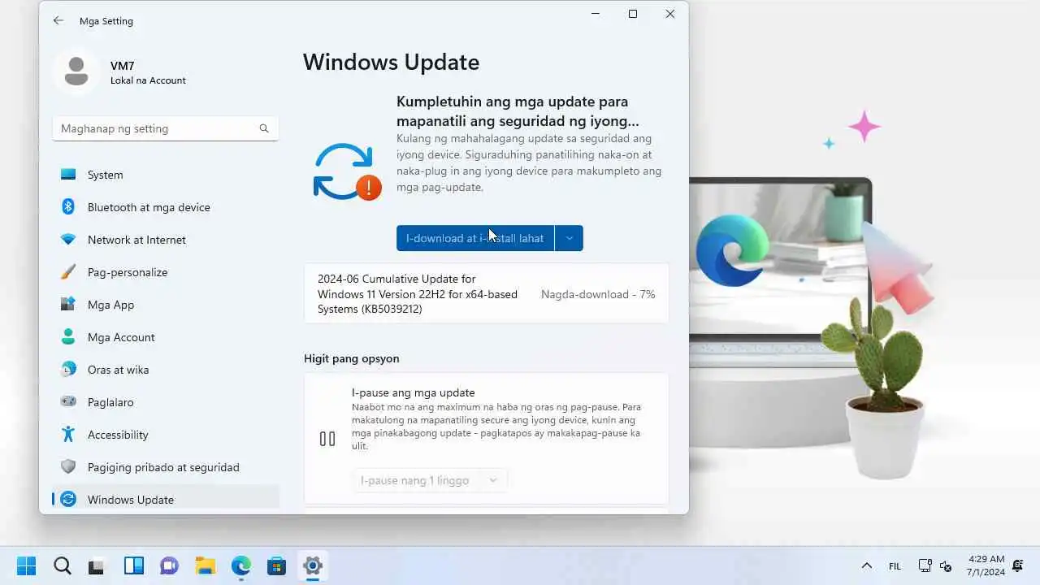The image size is (1040, 585).
Task: Click Nagda-download - 7% status text
Action: pyautogui.click(x=598, y=294)
